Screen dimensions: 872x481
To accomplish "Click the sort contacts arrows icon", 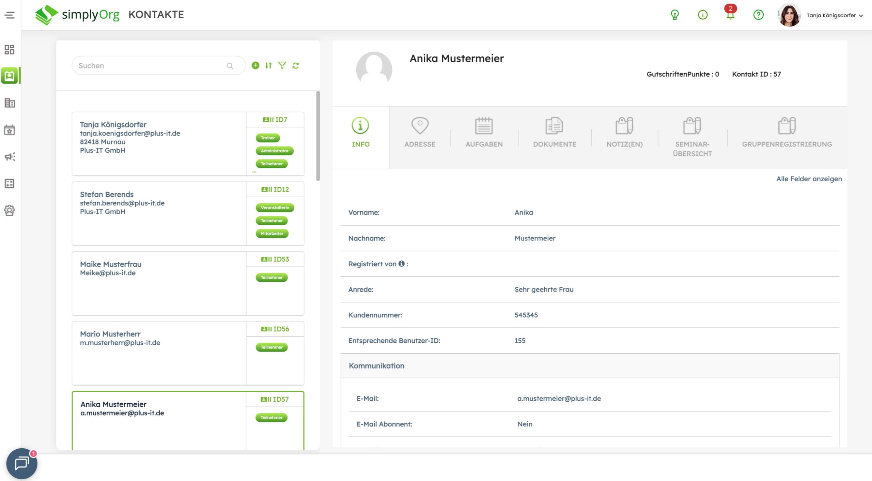I will [268, 65].
